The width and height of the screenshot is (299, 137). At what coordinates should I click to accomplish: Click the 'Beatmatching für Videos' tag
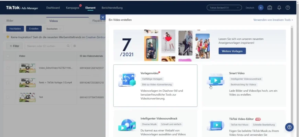tap(243, 85)
